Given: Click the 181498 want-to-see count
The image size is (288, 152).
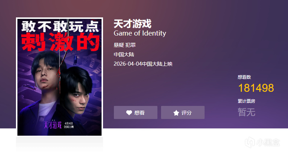Looking at the screenshot, I should click(x=256, y=88).
